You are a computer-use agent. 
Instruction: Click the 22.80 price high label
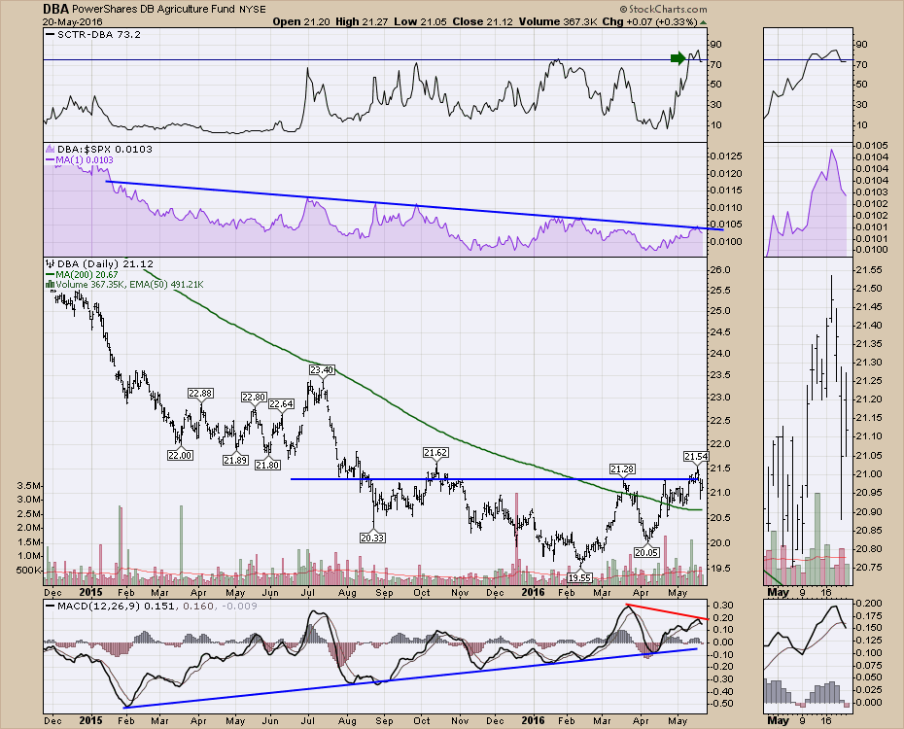coord(254,397)
